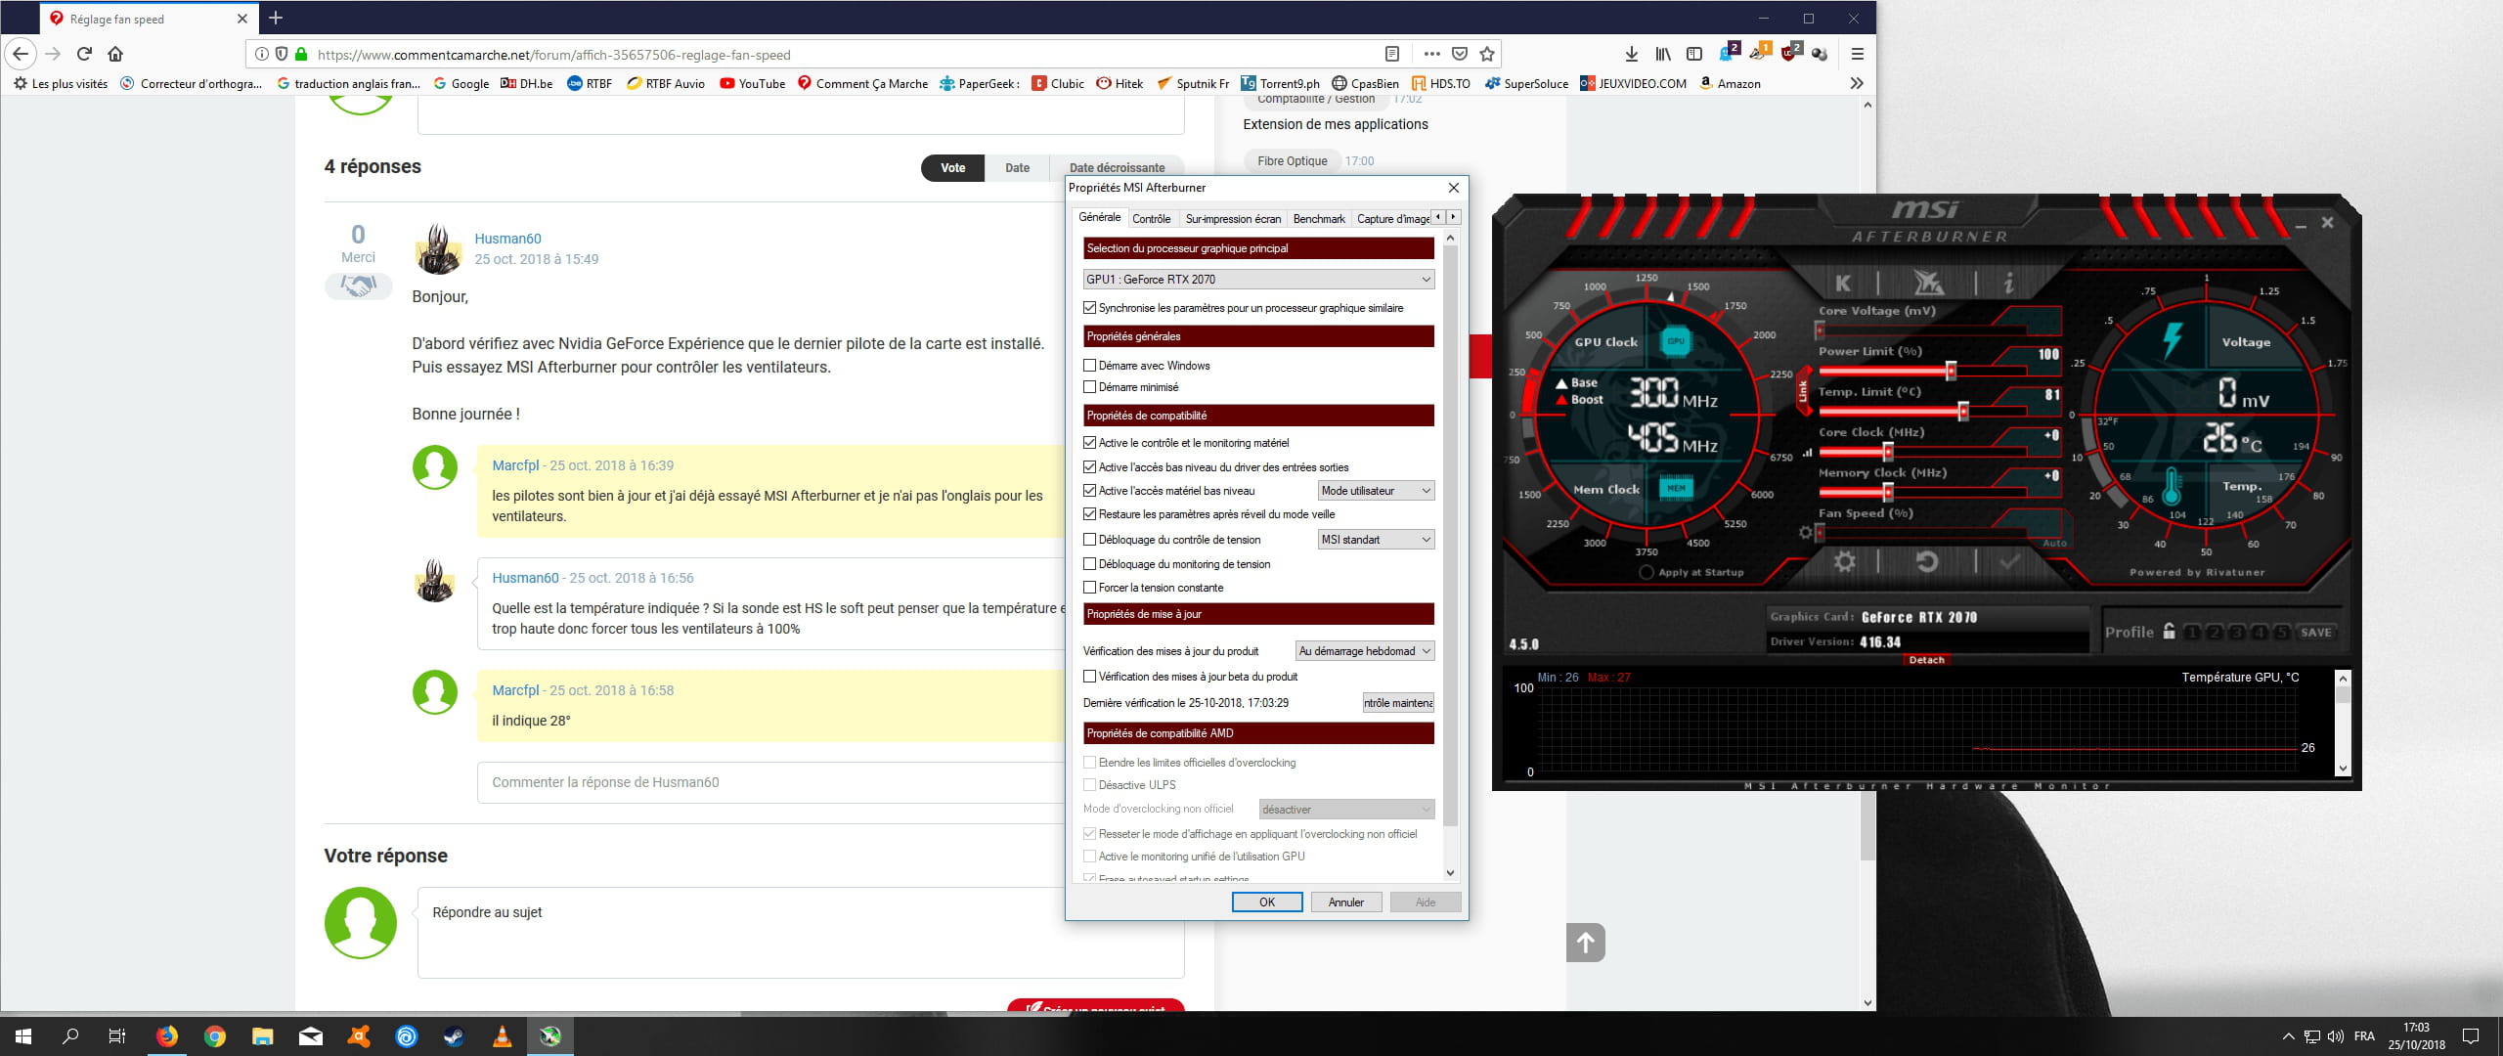Click the Merci handshake icon under vote count
The height and width of the screenshot is (1056, 2503).
pos(358,286)
